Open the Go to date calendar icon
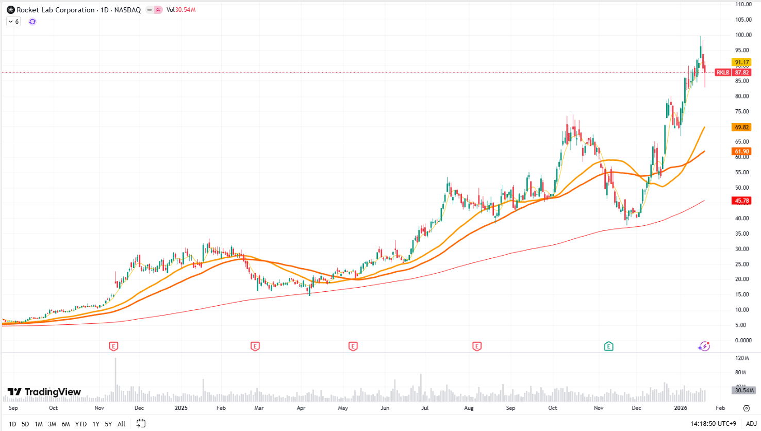This screenshot has height=431, width=761. point(141,424)
